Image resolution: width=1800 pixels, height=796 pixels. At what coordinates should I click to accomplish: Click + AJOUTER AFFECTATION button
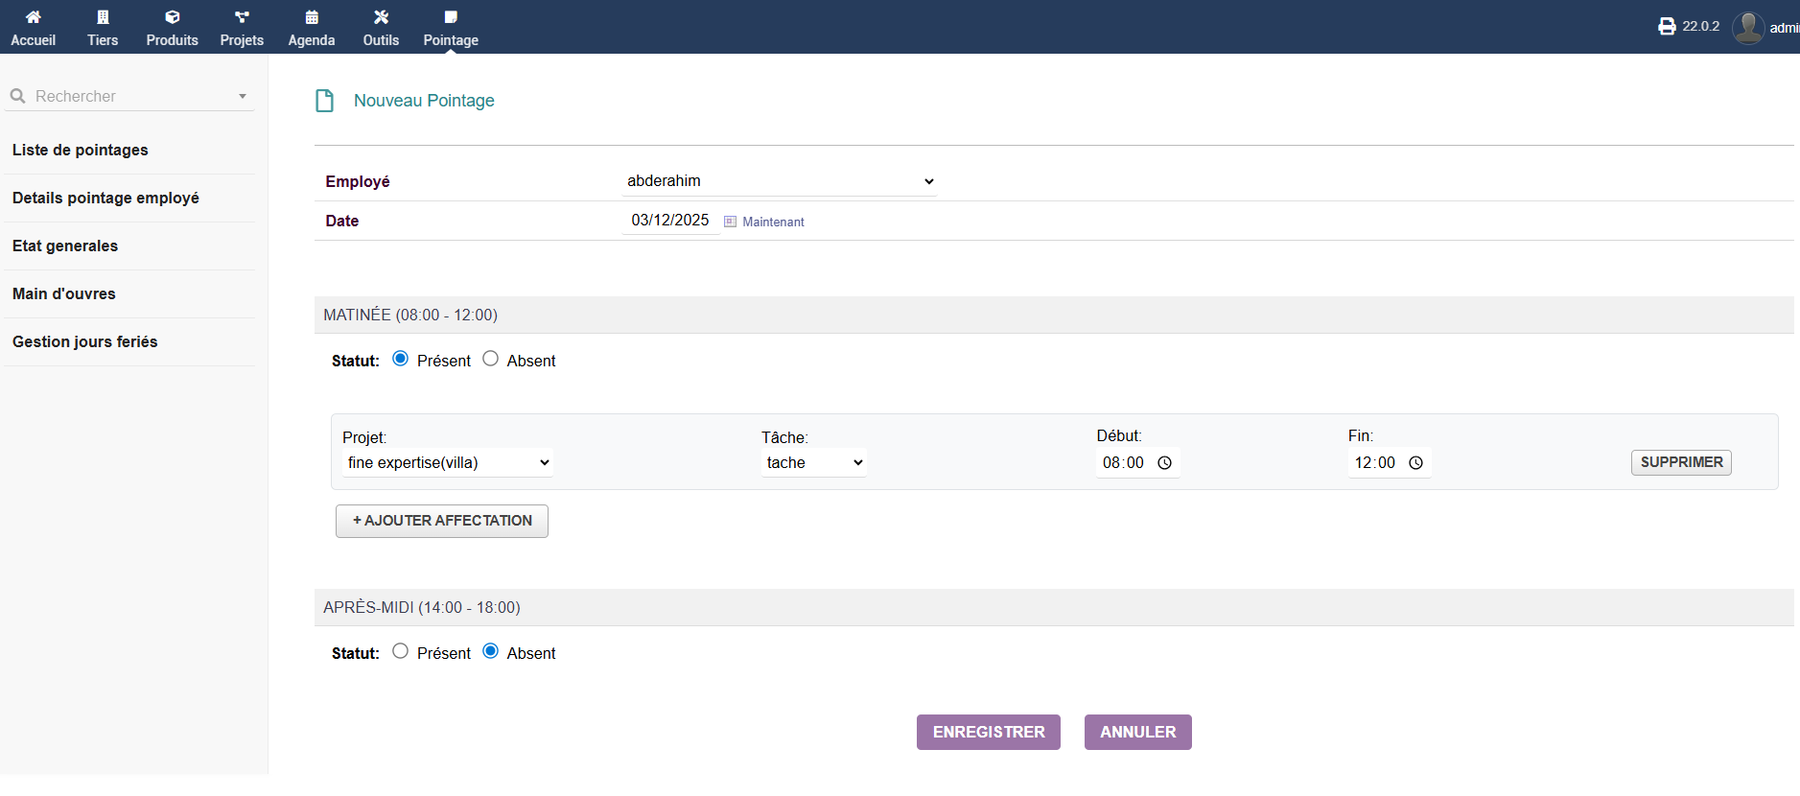tap(442, 522)
